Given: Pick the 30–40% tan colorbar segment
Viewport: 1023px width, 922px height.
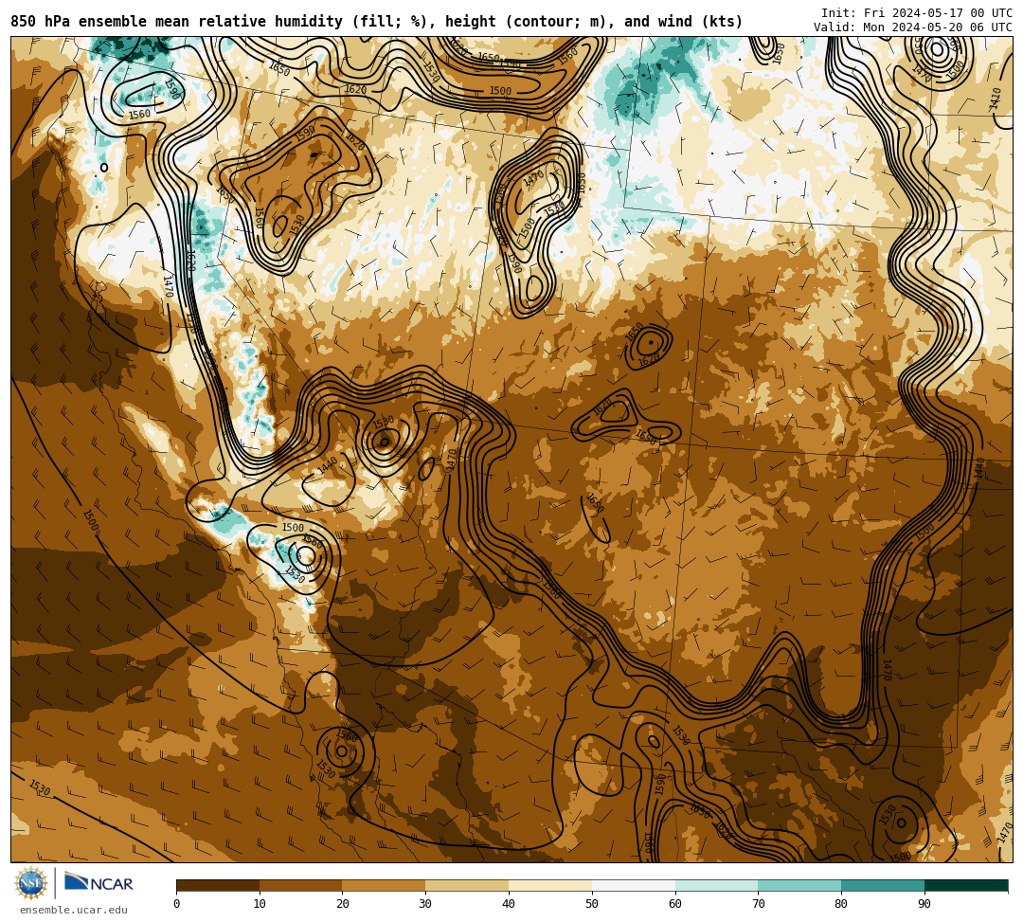Looking at the screenshot, I should point(467,885).
